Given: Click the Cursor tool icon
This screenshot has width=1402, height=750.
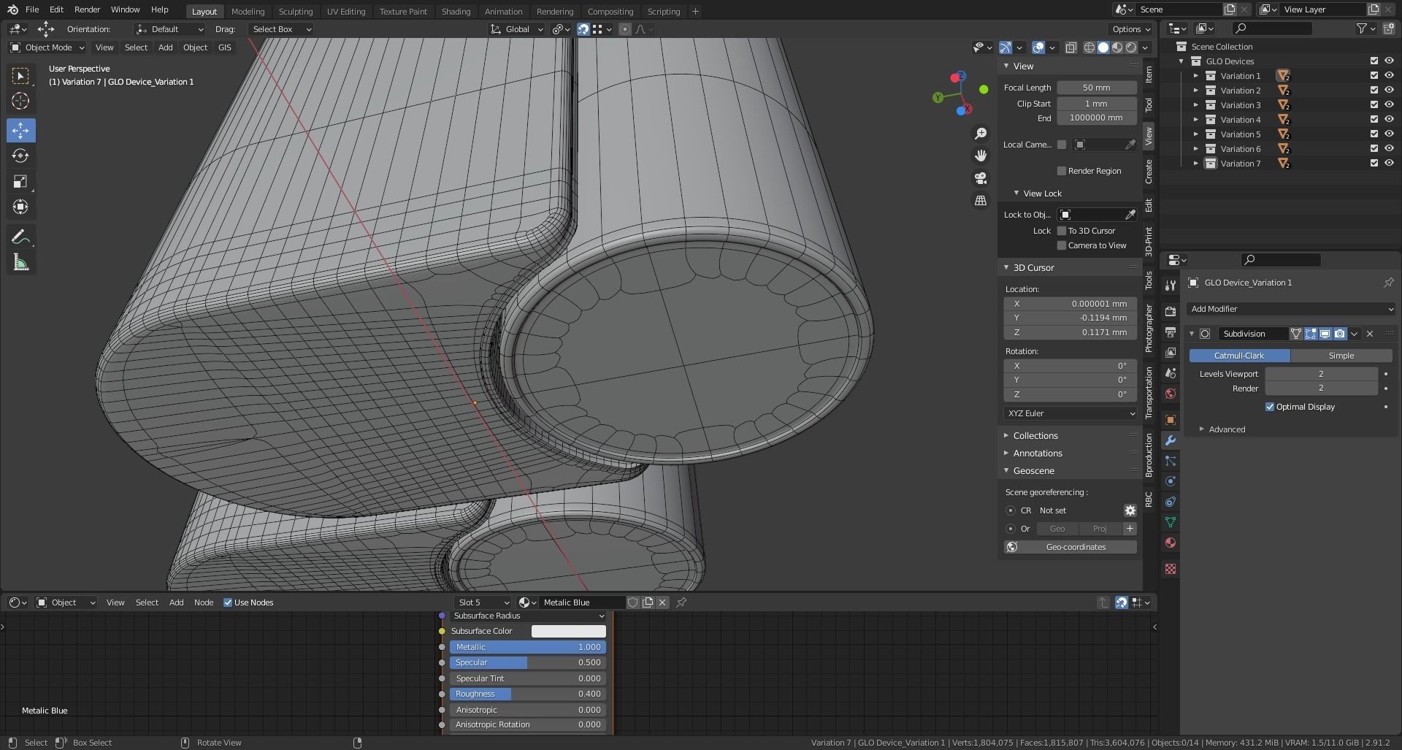Looking at the screenshot, I should point(20,102).
